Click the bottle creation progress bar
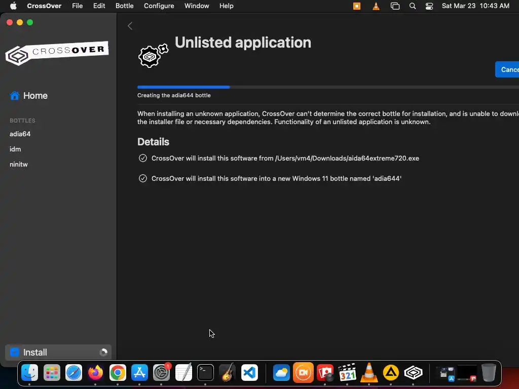Viewport: 519px width, 389px height. coord(328,87)
